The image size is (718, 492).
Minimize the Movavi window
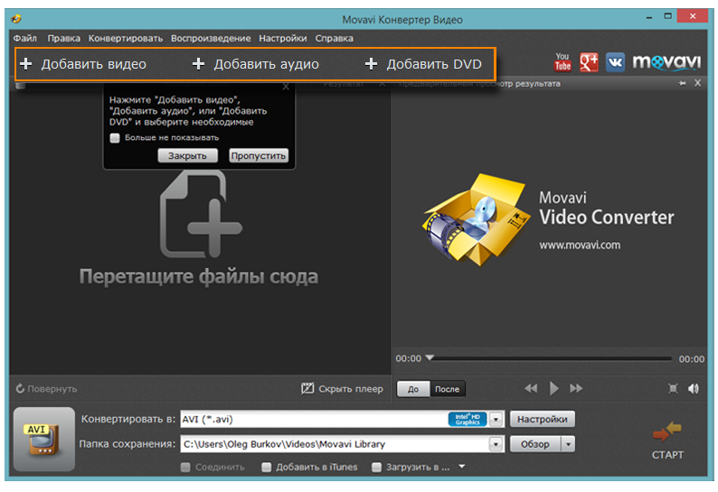[649, 17]
